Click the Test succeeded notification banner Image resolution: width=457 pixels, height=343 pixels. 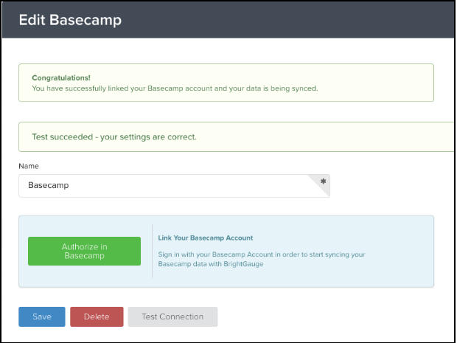[237, 136]
